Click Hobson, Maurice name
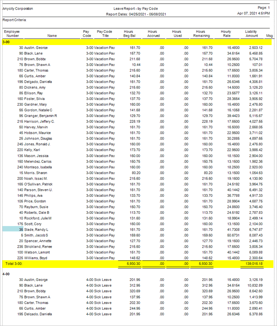The height and width of the screenshot is (326, 277). pos(37,133)
